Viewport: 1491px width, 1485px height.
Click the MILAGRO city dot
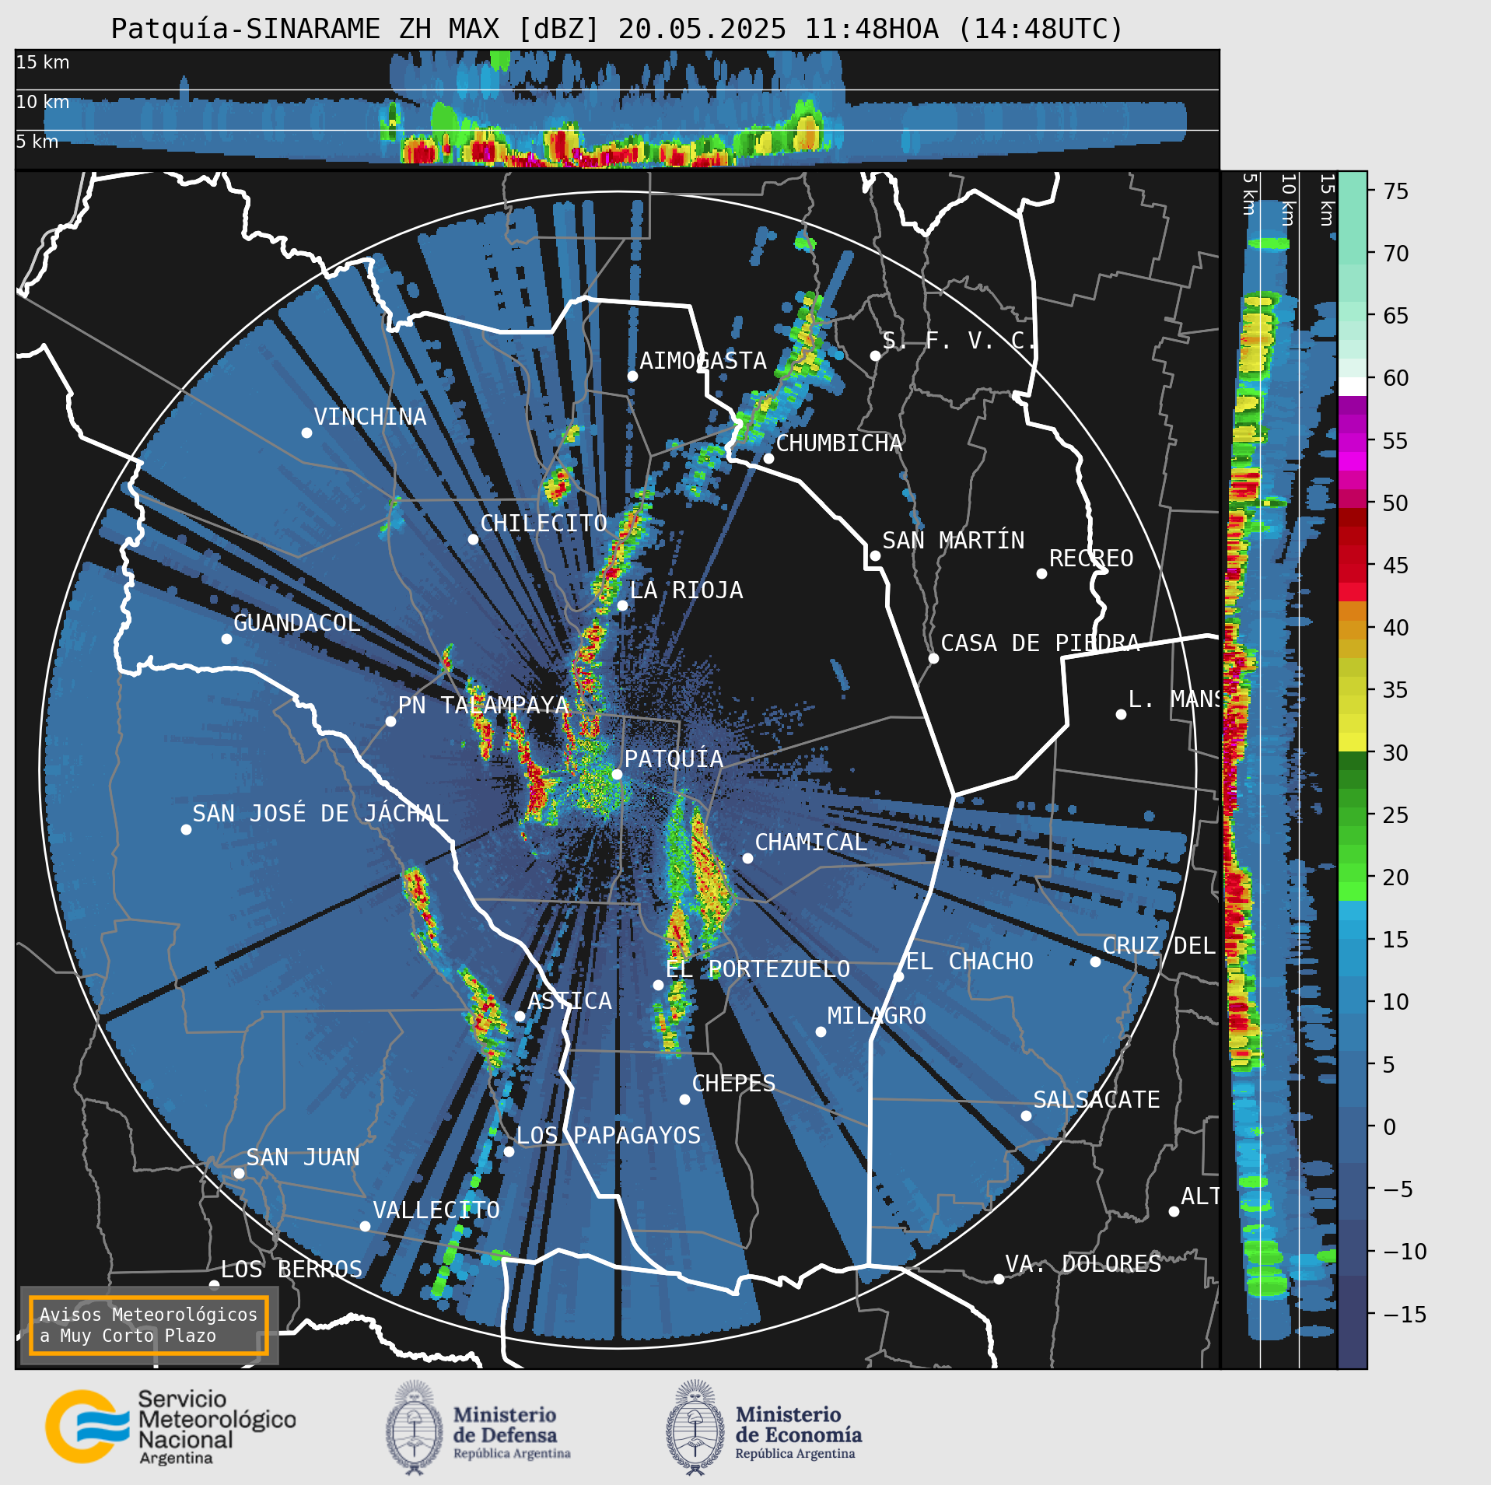pyautogui.click(x=821, y=1031)
